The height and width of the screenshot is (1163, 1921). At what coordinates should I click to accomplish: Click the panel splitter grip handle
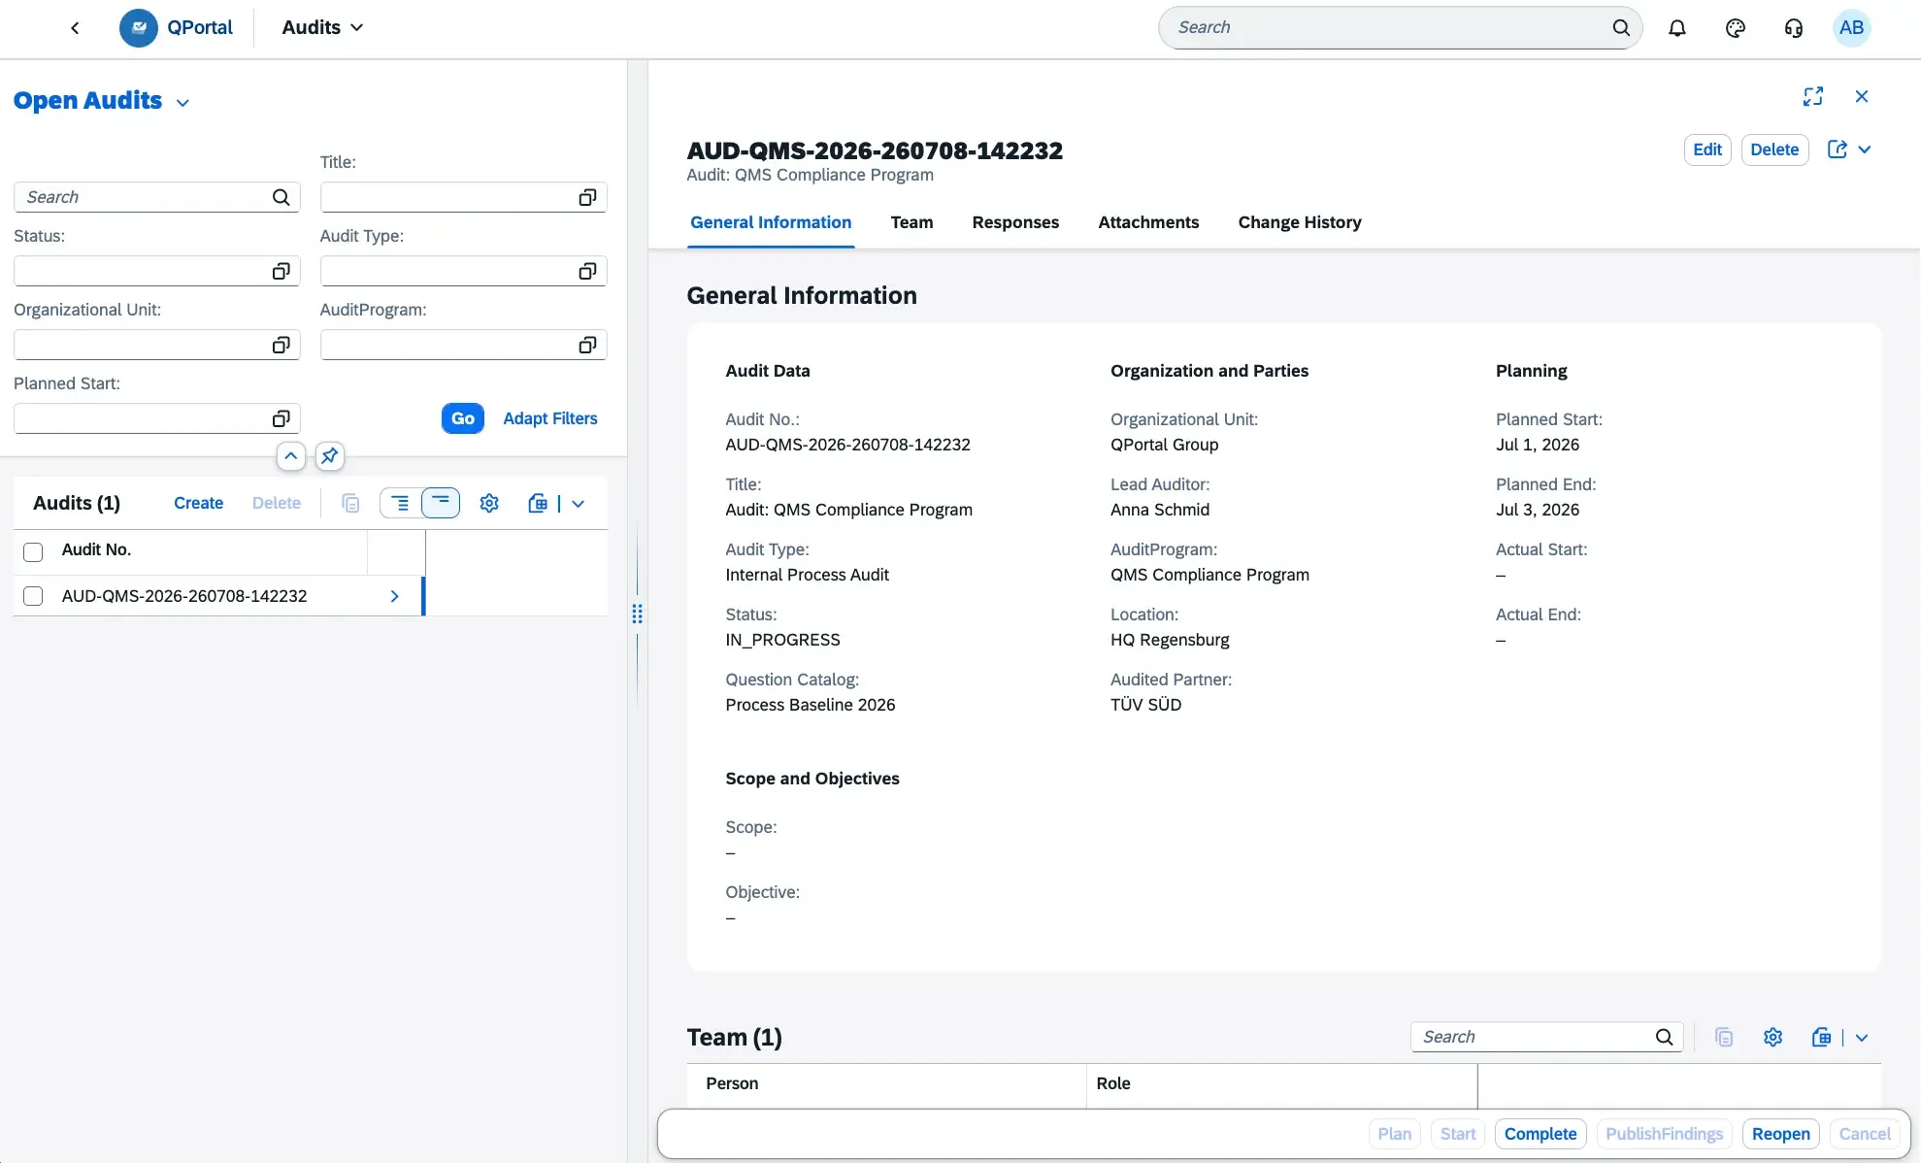click(x=637, y=614)
